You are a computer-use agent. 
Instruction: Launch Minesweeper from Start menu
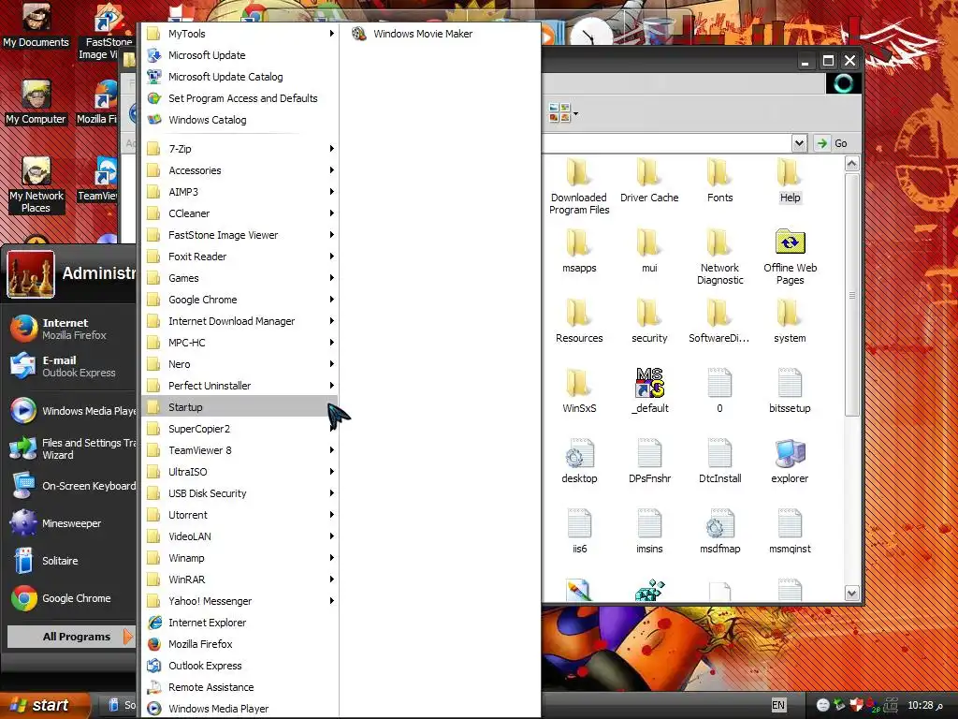[x=69, y=523]
